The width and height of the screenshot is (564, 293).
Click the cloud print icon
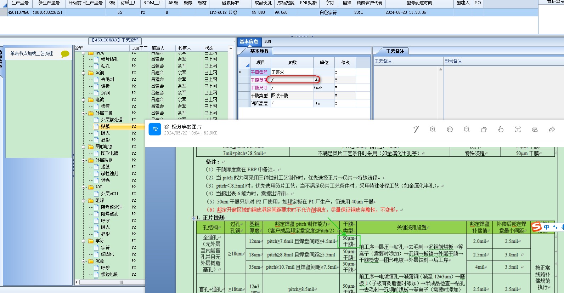pyautogui.click(x=535, y=130)
